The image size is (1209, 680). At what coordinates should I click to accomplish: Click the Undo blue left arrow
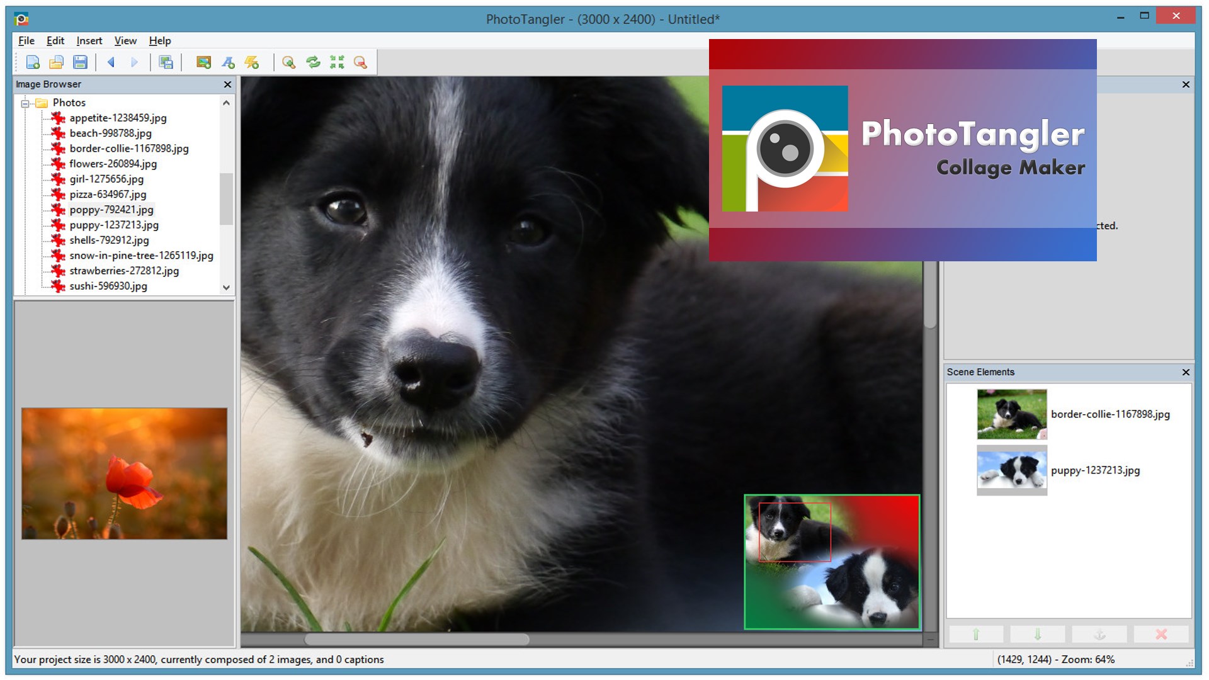pos(111,62)
